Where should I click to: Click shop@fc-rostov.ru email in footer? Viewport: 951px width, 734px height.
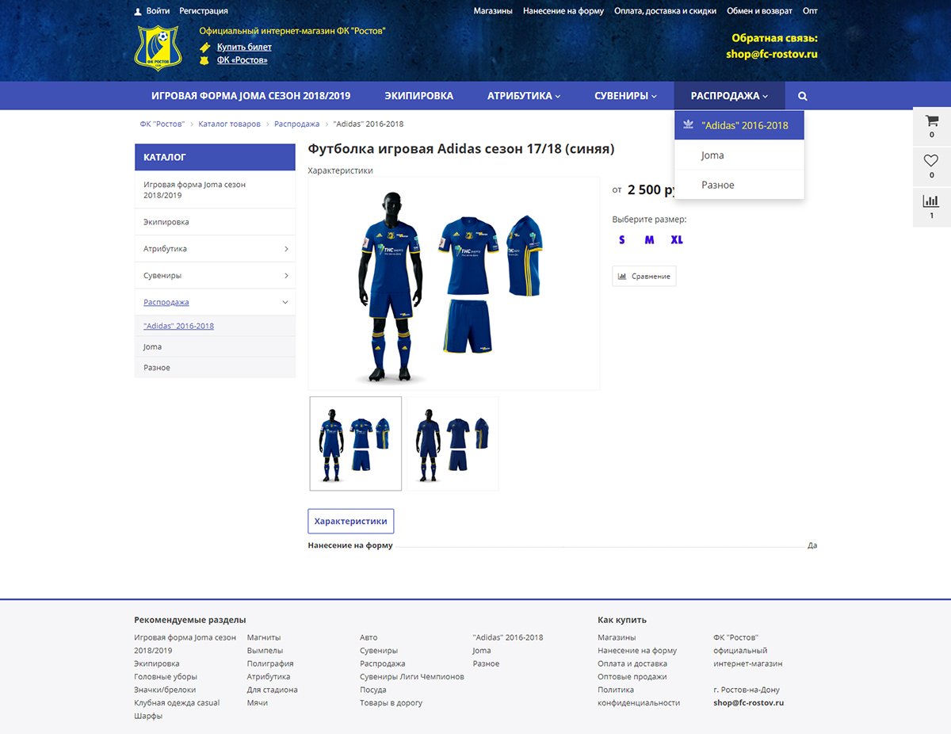[748, 703]
